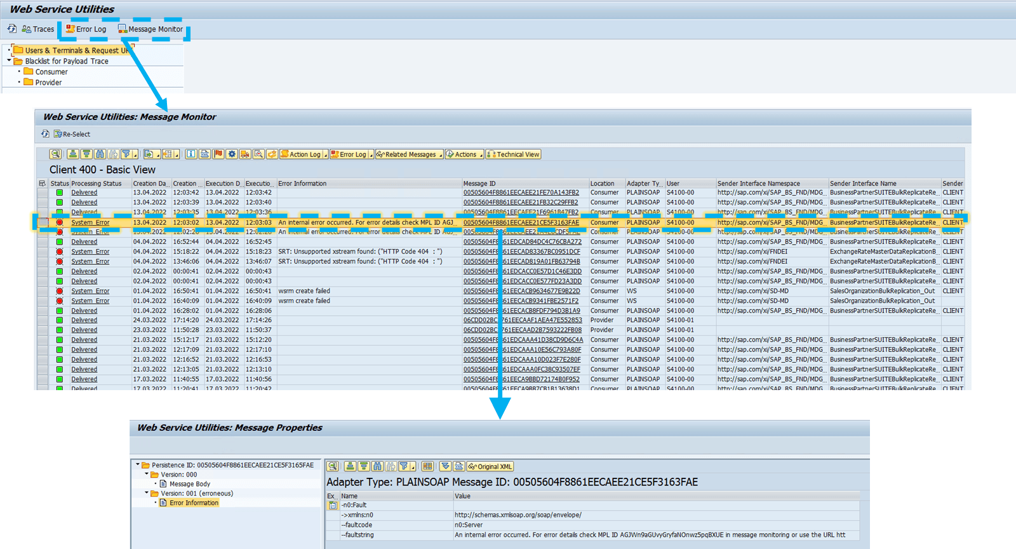Open the Error Log dropdown arrow in Message Monitor
This screenshot has width=1016, height=549.
coord(370,155)
